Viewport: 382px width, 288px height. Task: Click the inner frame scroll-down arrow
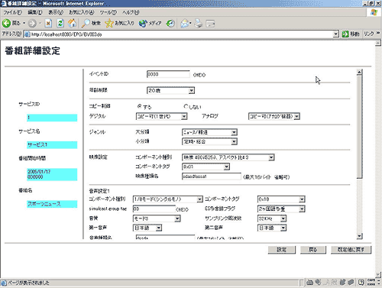(x=359, y=236)
